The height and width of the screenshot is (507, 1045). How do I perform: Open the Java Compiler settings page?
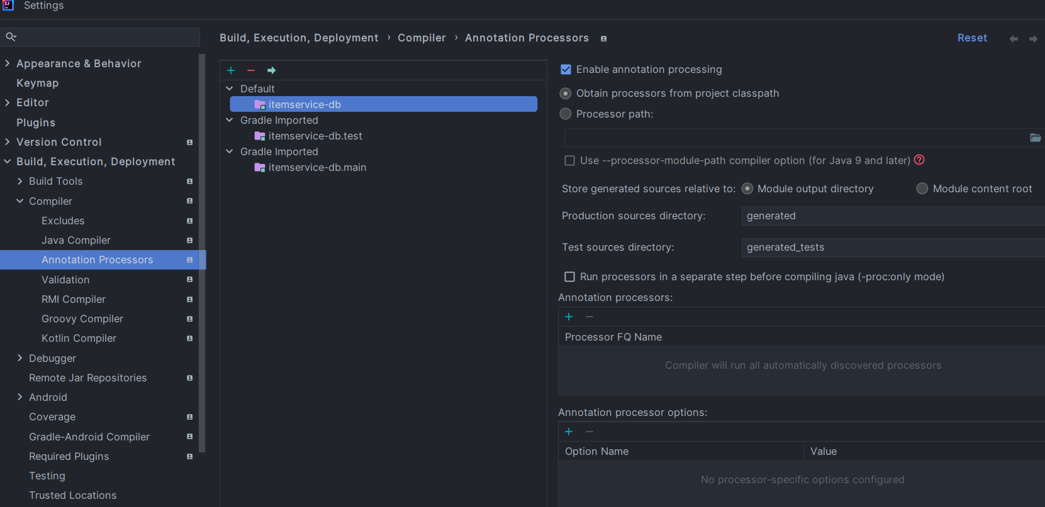point(76,240)
